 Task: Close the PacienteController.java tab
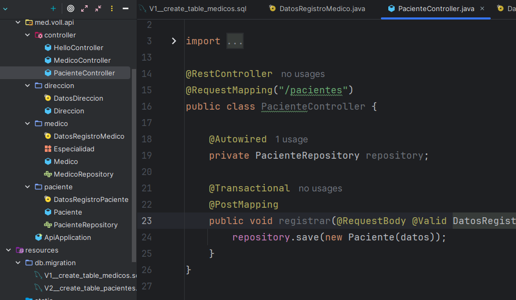tap(482, 8)
